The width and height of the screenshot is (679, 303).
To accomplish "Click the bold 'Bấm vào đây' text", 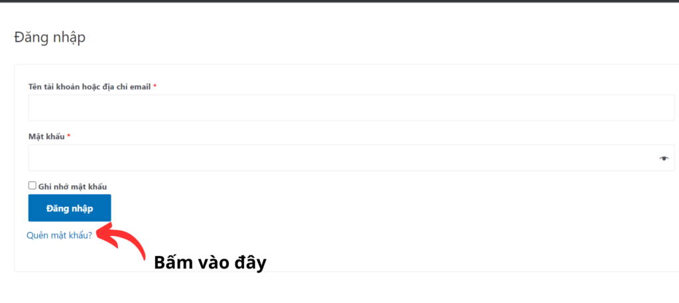I will (x=210, y=263).
